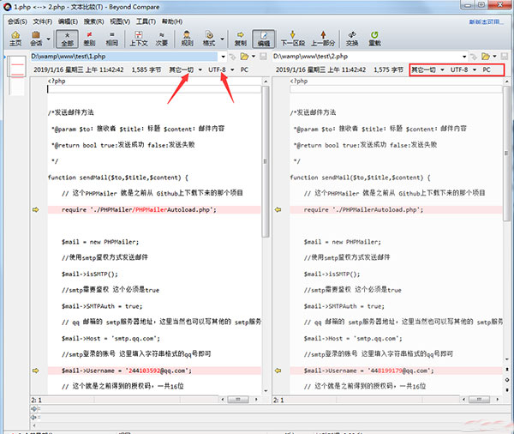Open the 编辑(E) menu
Viewport: 514px width, 434px height.
(x=68, y=21)
